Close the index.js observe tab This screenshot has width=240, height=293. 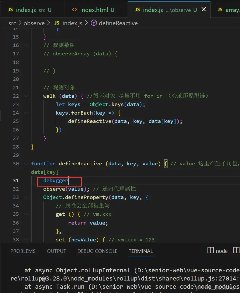204,9
